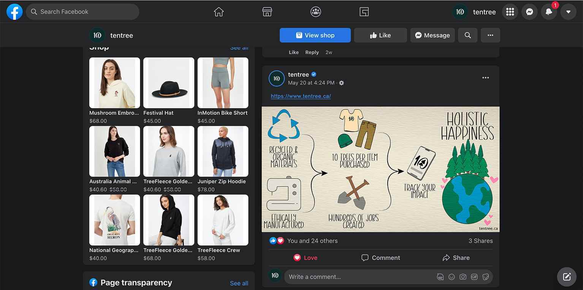Click the Share button under the post
The width and height of the screenshot is (583, 290).
coord(456,258)
